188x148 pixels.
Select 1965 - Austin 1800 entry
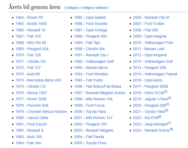(x=31, y=24)
